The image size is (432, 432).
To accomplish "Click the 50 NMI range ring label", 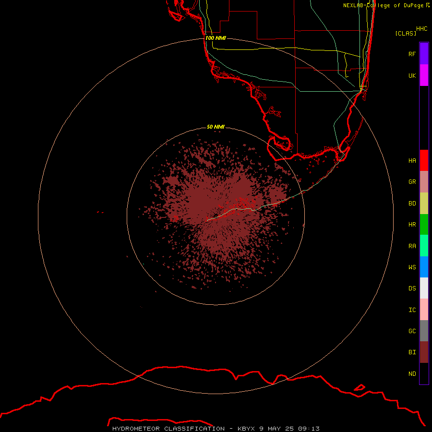I will point(216,127).
